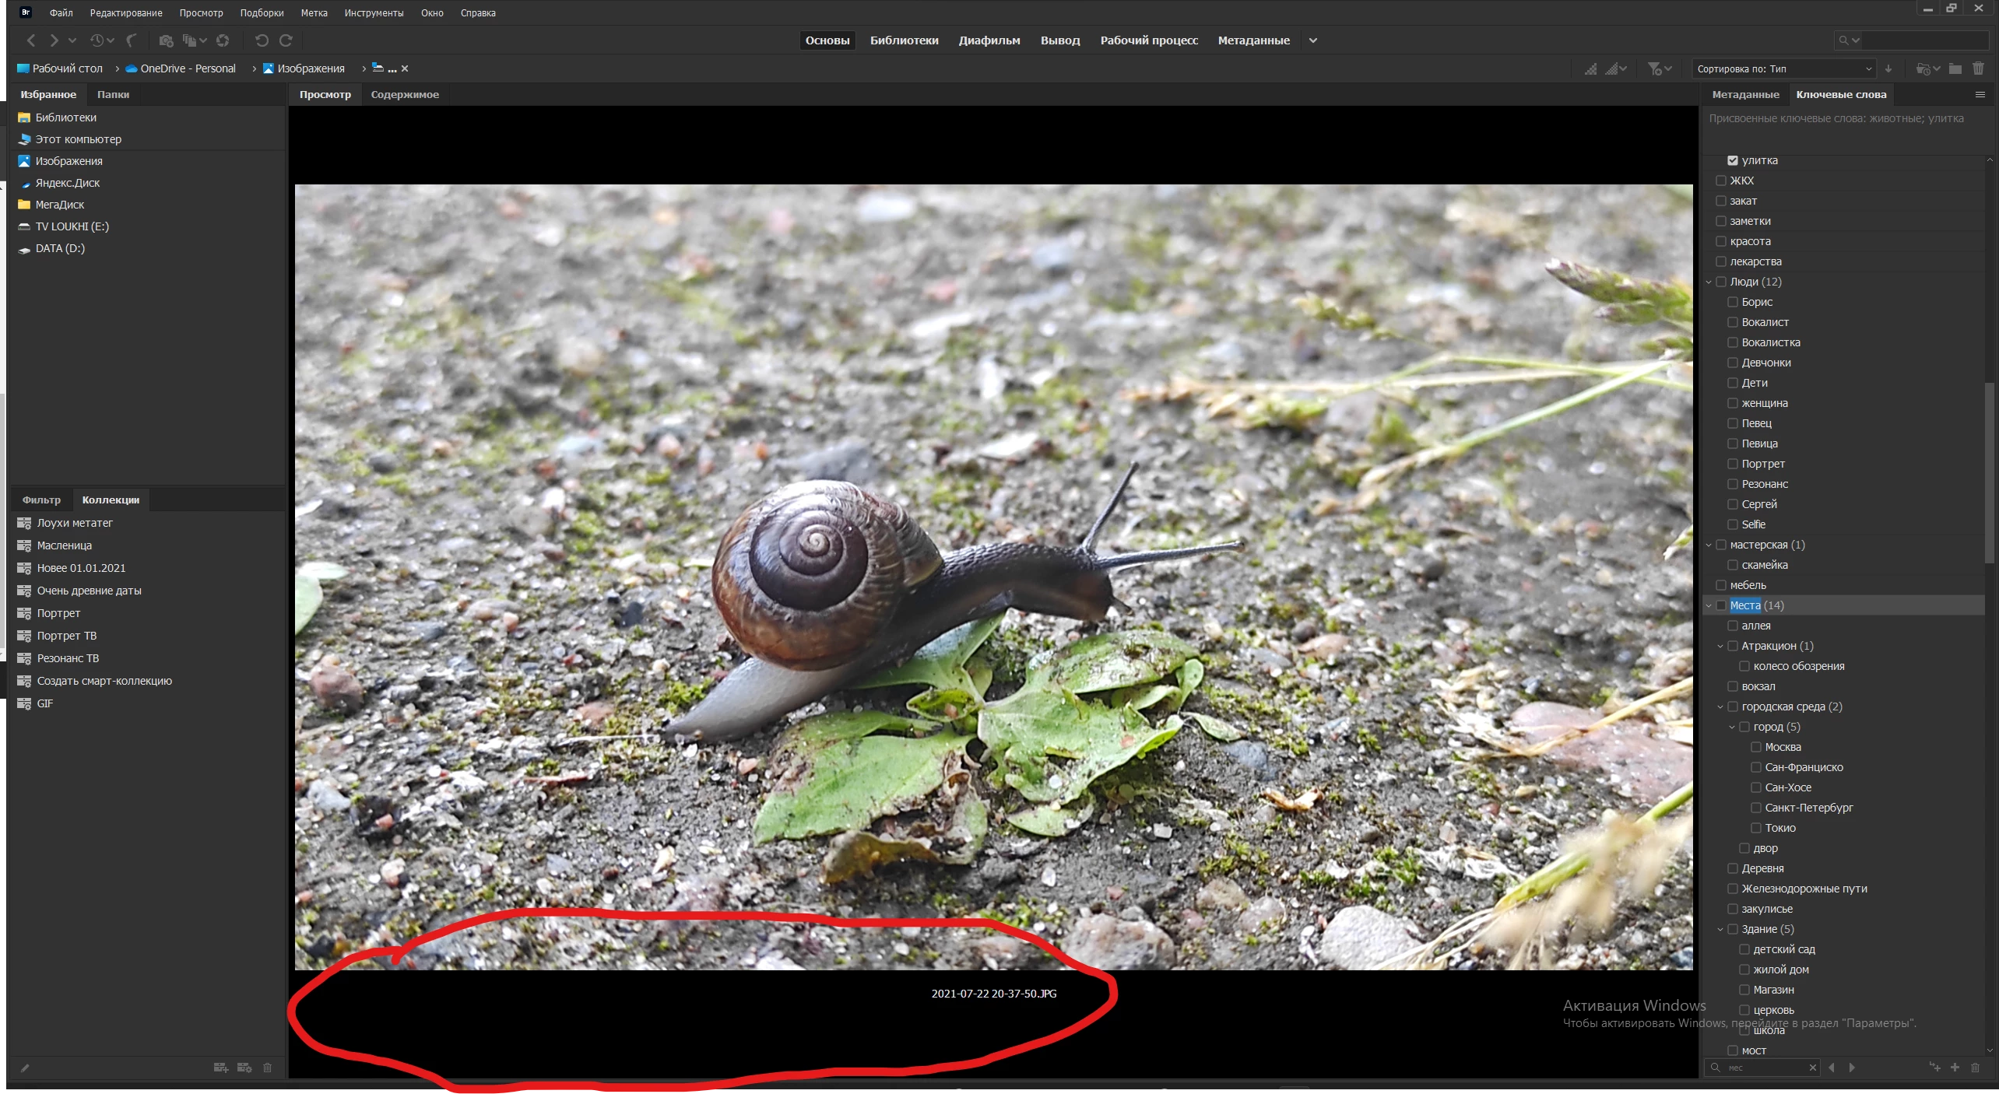Rotate image 90° counterclockwise
The image size is (1999, 1094).
(262, 40)
